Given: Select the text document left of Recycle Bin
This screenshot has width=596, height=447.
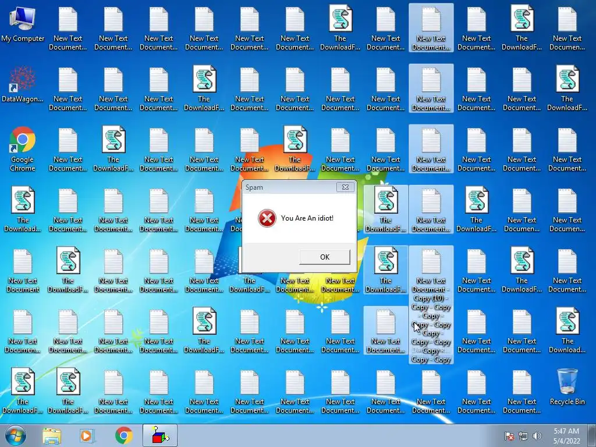Looking at the screenshot, I should (x=522, y=392).
